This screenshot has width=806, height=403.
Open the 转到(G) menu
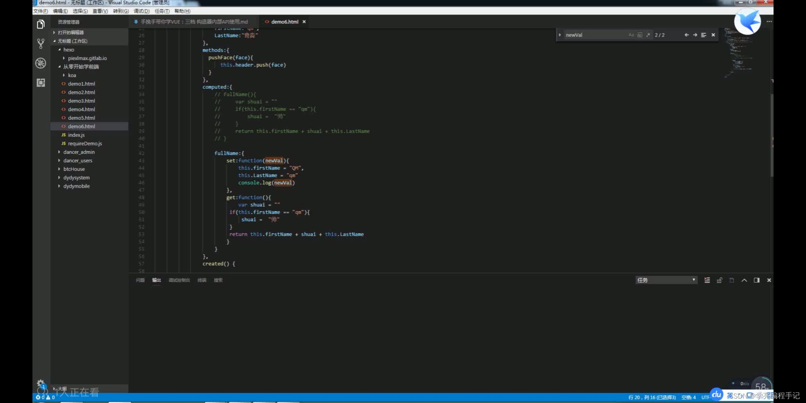[121, 11]
